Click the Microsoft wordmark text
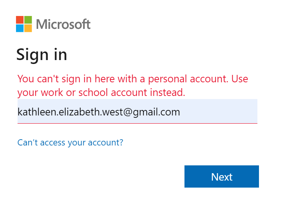This screenshot has width=289, height=211. pos(63,25)
